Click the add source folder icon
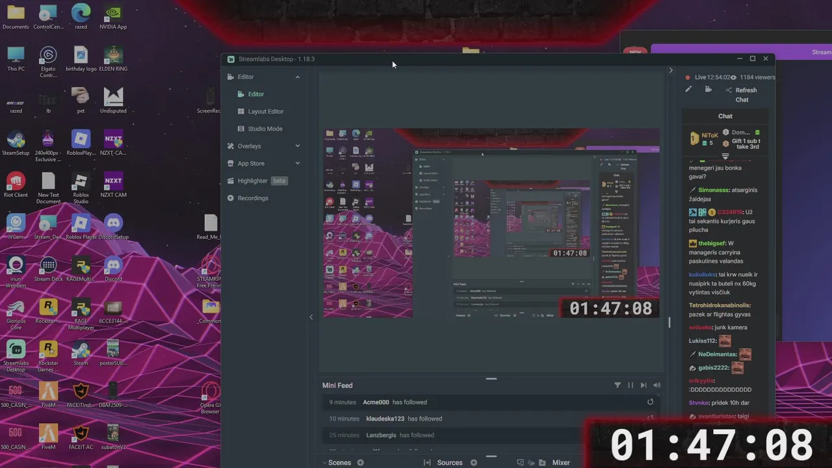Viewport: 832px width, 468px height. click(542, 463)
